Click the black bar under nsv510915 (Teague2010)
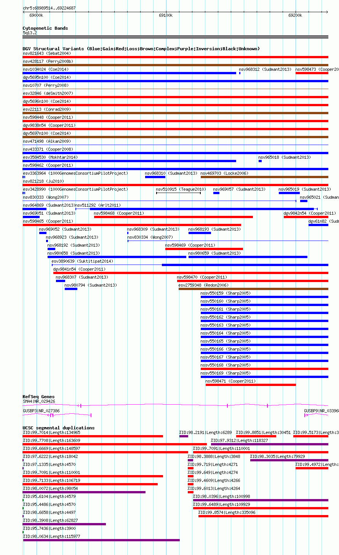Viewport: 339px width, 555px height. (x=178, y=193)
